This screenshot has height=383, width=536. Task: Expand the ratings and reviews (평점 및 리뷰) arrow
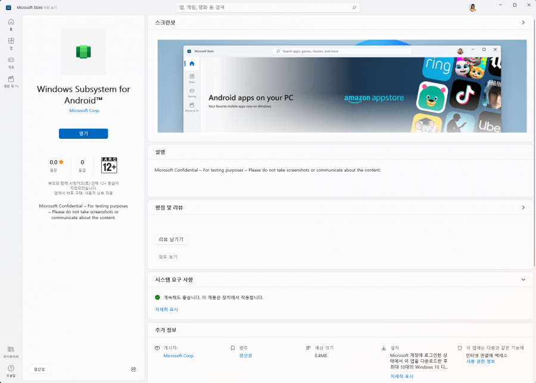523,207
